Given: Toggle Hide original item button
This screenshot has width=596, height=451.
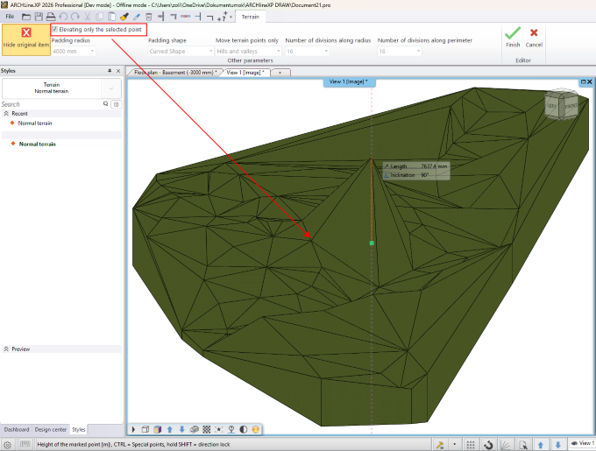Looking at the screenshot, I should coord(26,39).
